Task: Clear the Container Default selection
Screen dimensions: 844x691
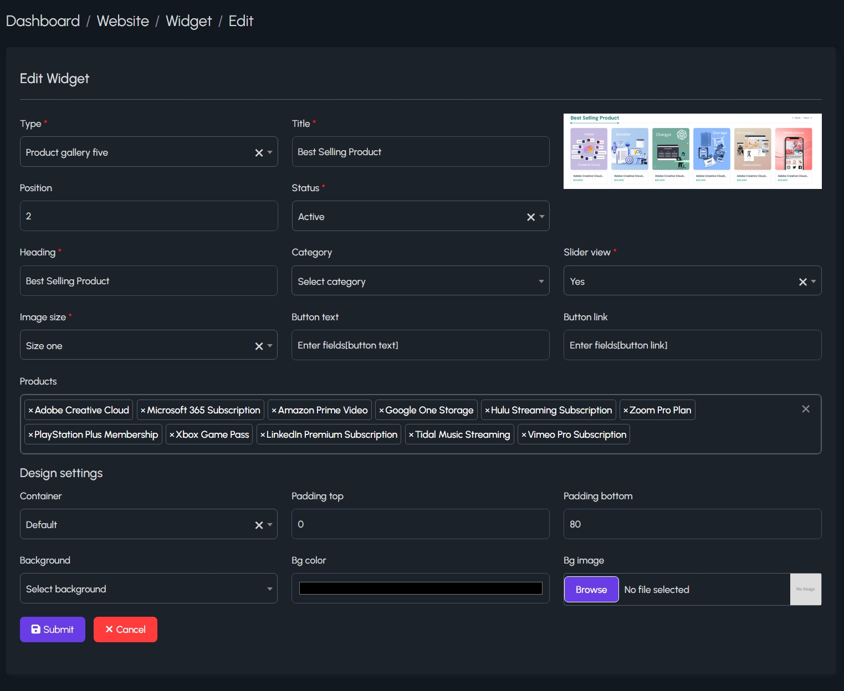Action: (259, 525)
